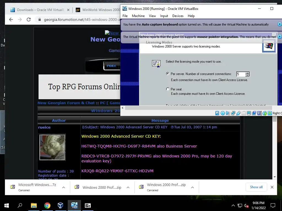Increase the number of concurrent connections
The height and width of the screenshot is (211, 282).
248,73
